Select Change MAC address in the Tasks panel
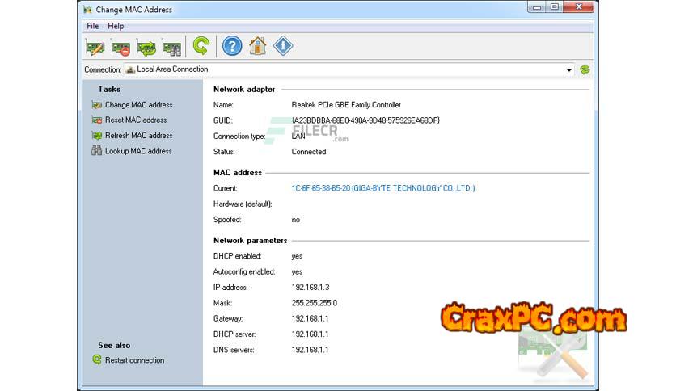 pos(138,105)
